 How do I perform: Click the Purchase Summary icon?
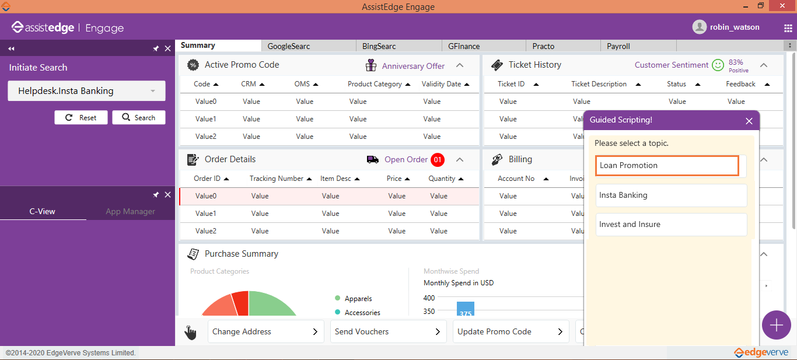193,254
